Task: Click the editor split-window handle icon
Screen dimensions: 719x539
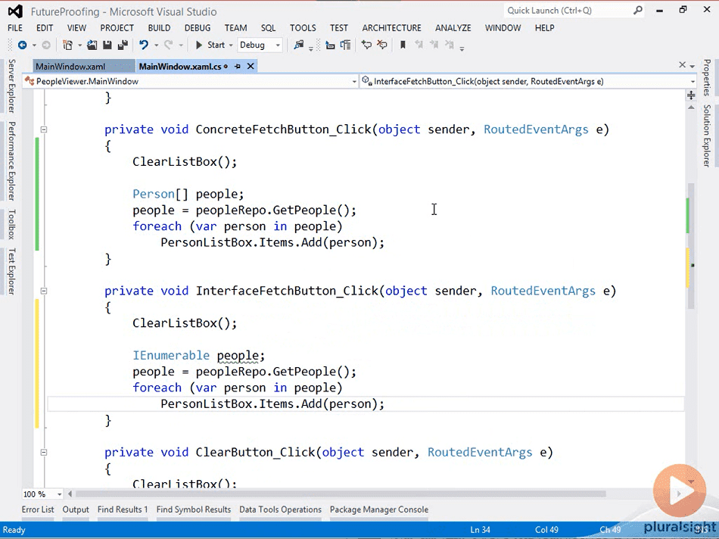Action: coord(691,95)
